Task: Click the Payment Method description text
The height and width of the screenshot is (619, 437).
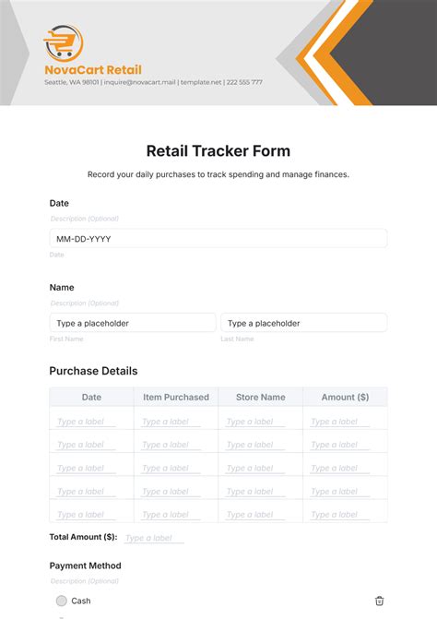Action: (85, 580)
